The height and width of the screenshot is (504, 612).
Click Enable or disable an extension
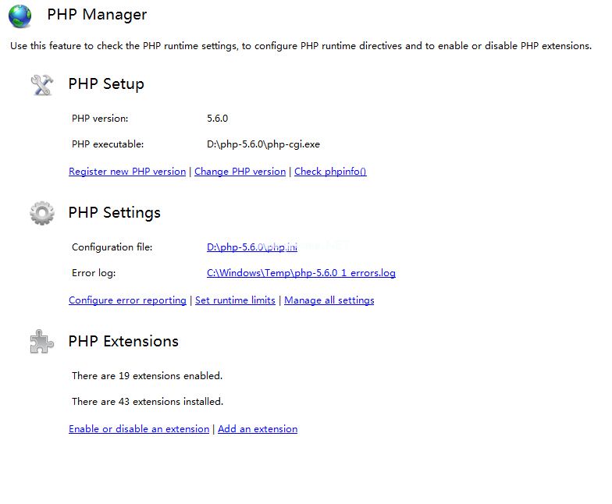tap(139, 429)
